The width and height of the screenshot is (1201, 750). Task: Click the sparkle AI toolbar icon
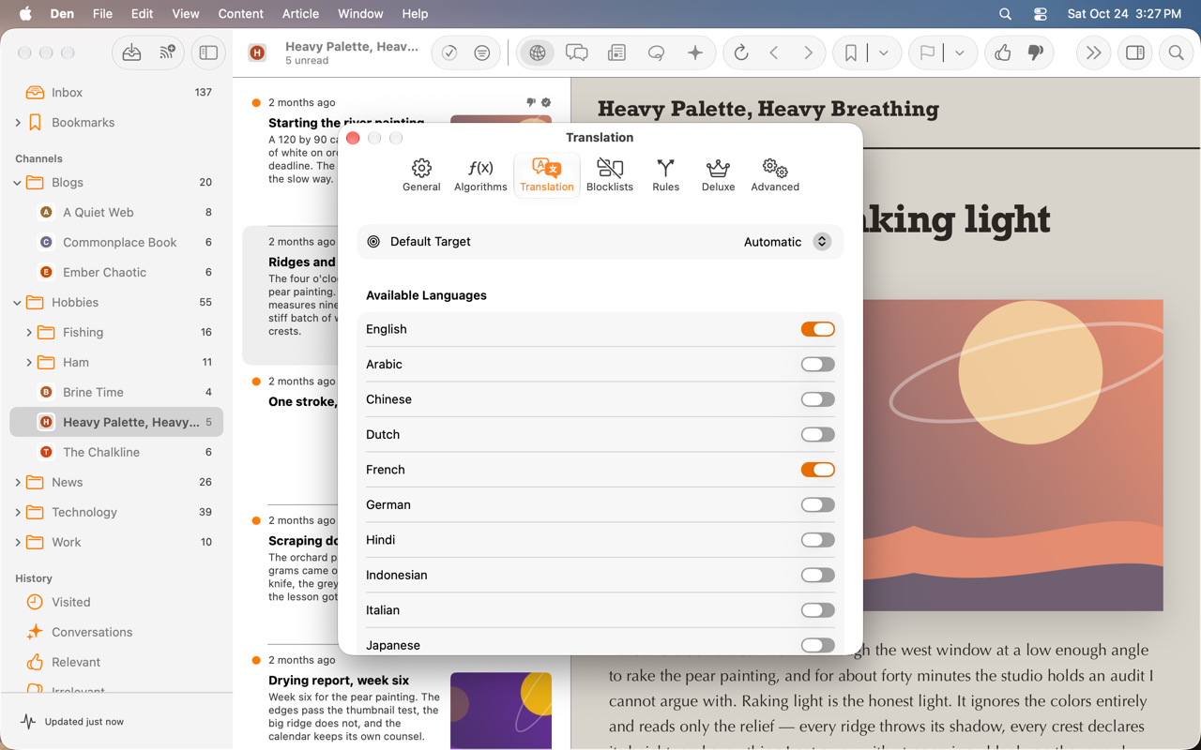[x=695, y=53]
